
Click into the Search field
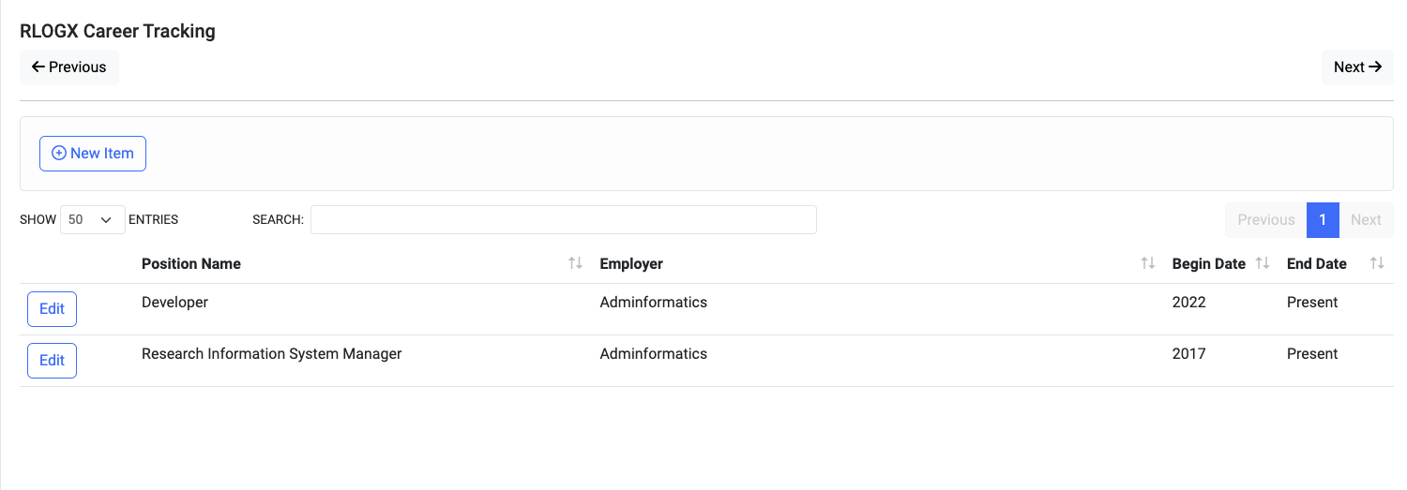(563, 220)
